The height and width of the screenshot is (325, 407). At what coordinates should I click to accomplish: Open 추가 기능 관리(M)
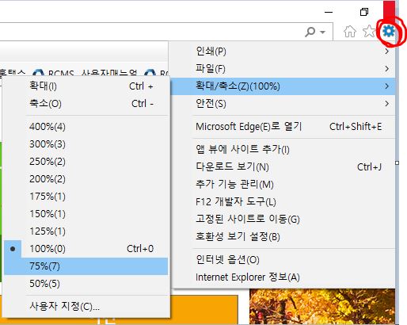pos(283,184)
